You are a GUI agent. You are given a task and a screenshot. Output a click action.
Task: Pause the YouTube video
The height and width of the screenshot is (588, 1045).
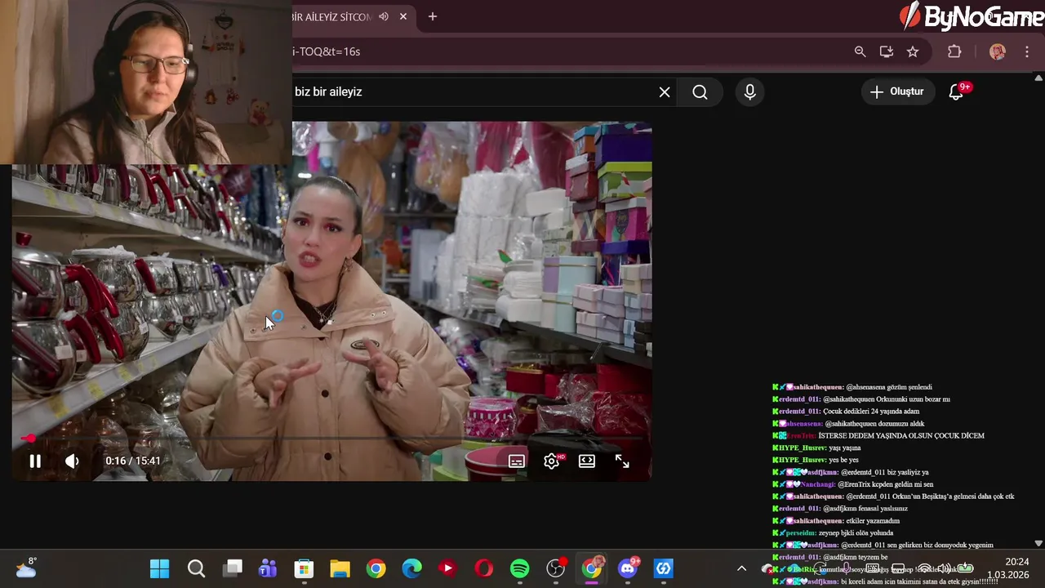(35, 461)
